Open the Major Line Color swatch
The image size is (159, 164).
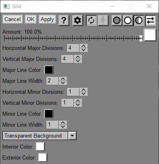(49, 70)
